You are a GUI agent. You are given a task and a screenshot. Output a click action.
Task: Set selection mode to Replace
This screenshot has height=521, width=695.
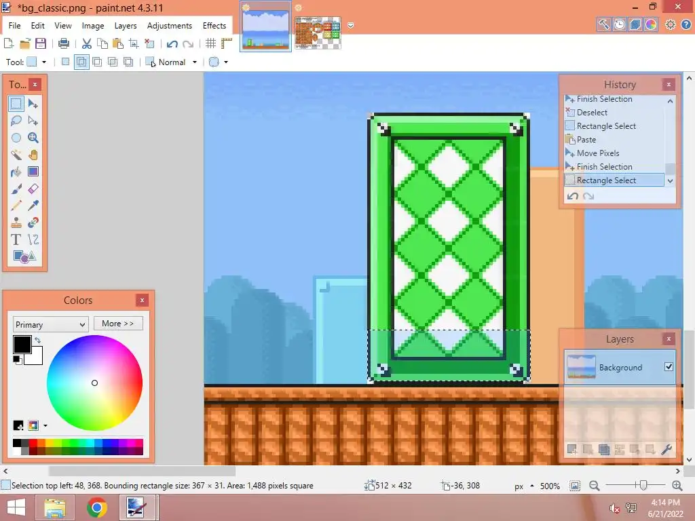66,62
